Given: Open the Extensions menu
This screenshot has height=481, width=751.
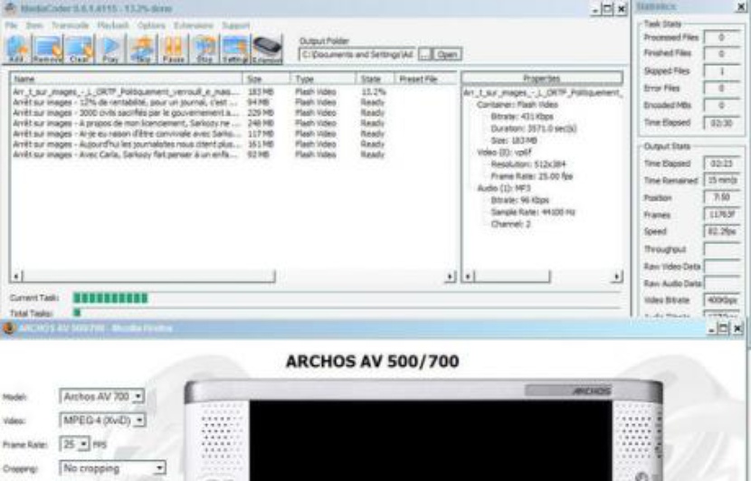Looking at the screenshot, I should (x=194, y=25).
